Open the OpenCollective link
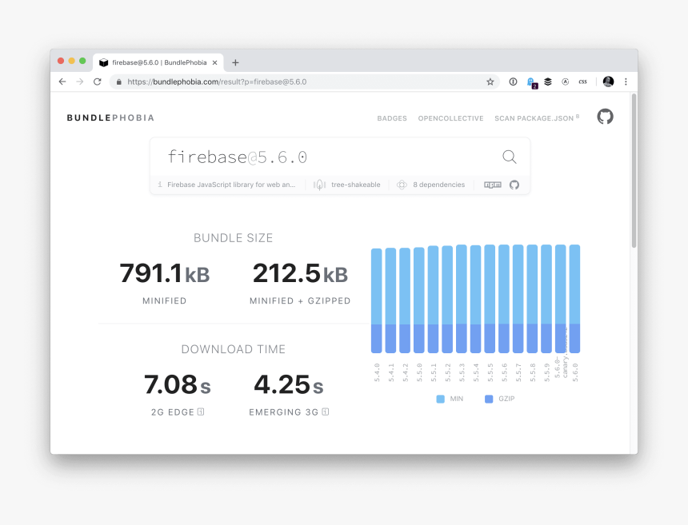 (450, 118)
